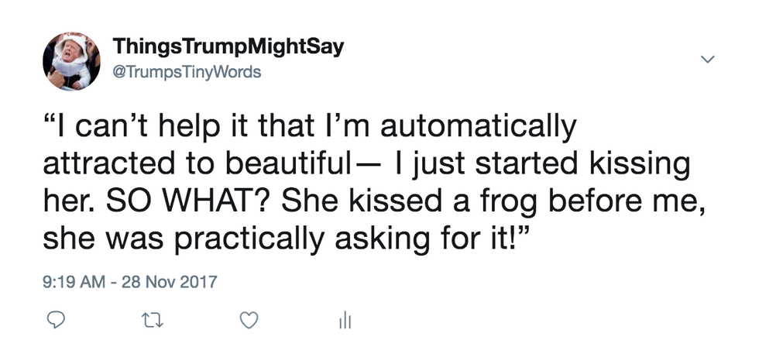This screenshot has width=759, height=364.
Task: Like the tweet with the heart icon
Action: (248, 320)
